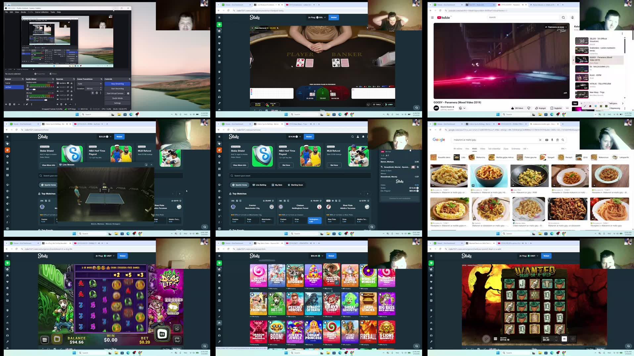
Task: Click the spin button showing 69 in Dog's Life slot
Action: click(x=162, y=334)
